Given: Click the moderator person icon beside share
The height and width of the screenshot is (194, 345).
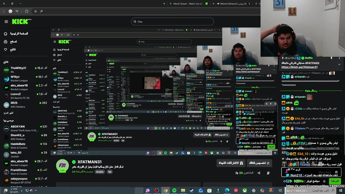Looking at the screenshot, I should click(268, 173).
